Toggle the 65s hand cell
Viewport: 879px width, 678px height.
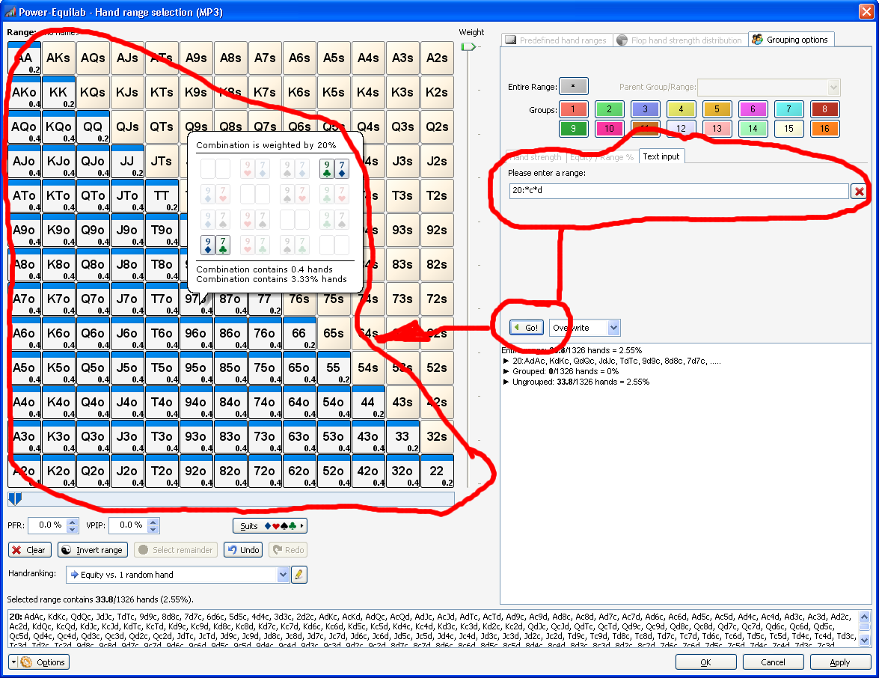[x=334, y=334]
